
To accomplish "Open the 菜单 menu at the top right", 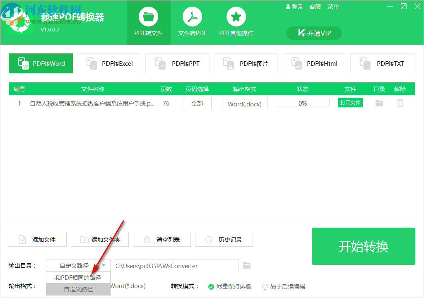I will pos(333,6).
